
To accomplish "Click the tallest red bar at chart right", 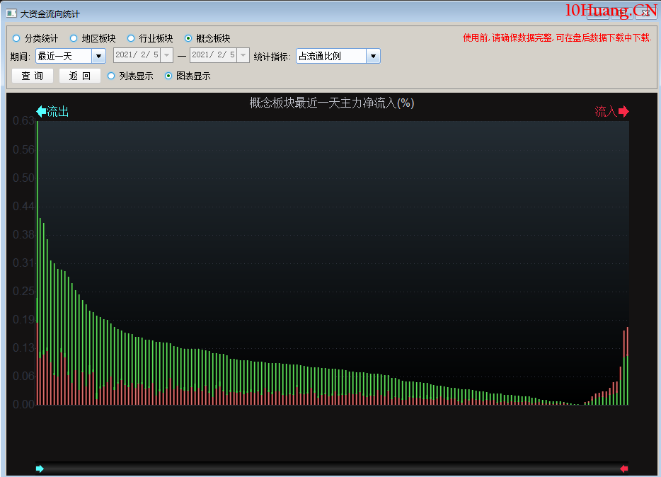I will (x=627, y=342).
